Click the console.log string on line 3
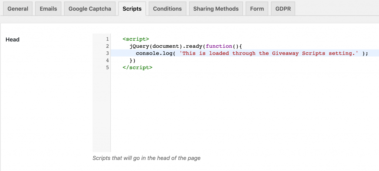Screen dimensions: 379x171 pos(269,53)
